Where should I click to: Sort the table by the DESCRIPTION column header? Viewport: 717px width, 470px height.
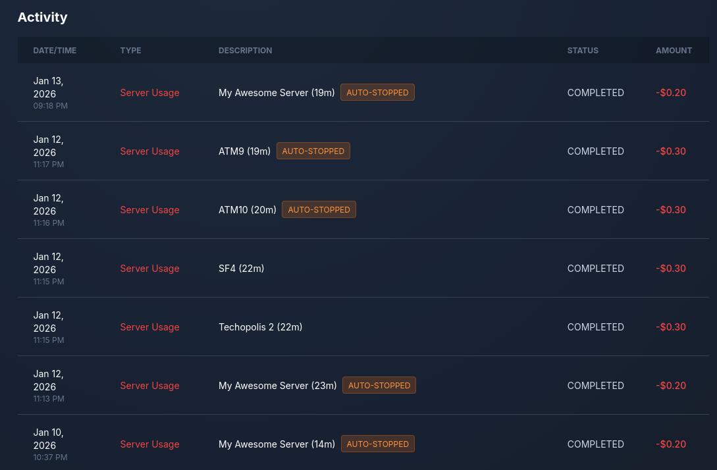coord(245,50)
